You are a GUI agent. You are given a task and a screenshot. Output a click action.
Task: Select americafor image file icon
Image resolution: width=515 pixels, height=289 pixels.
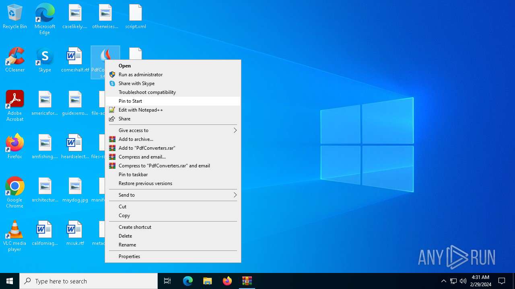click(x=45, y=104)
